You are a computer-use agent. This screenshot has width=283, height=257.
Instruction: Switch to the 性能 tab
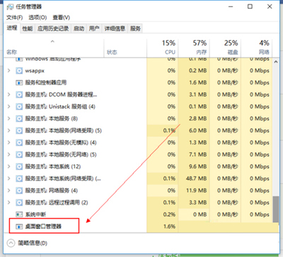click(28, 29)
